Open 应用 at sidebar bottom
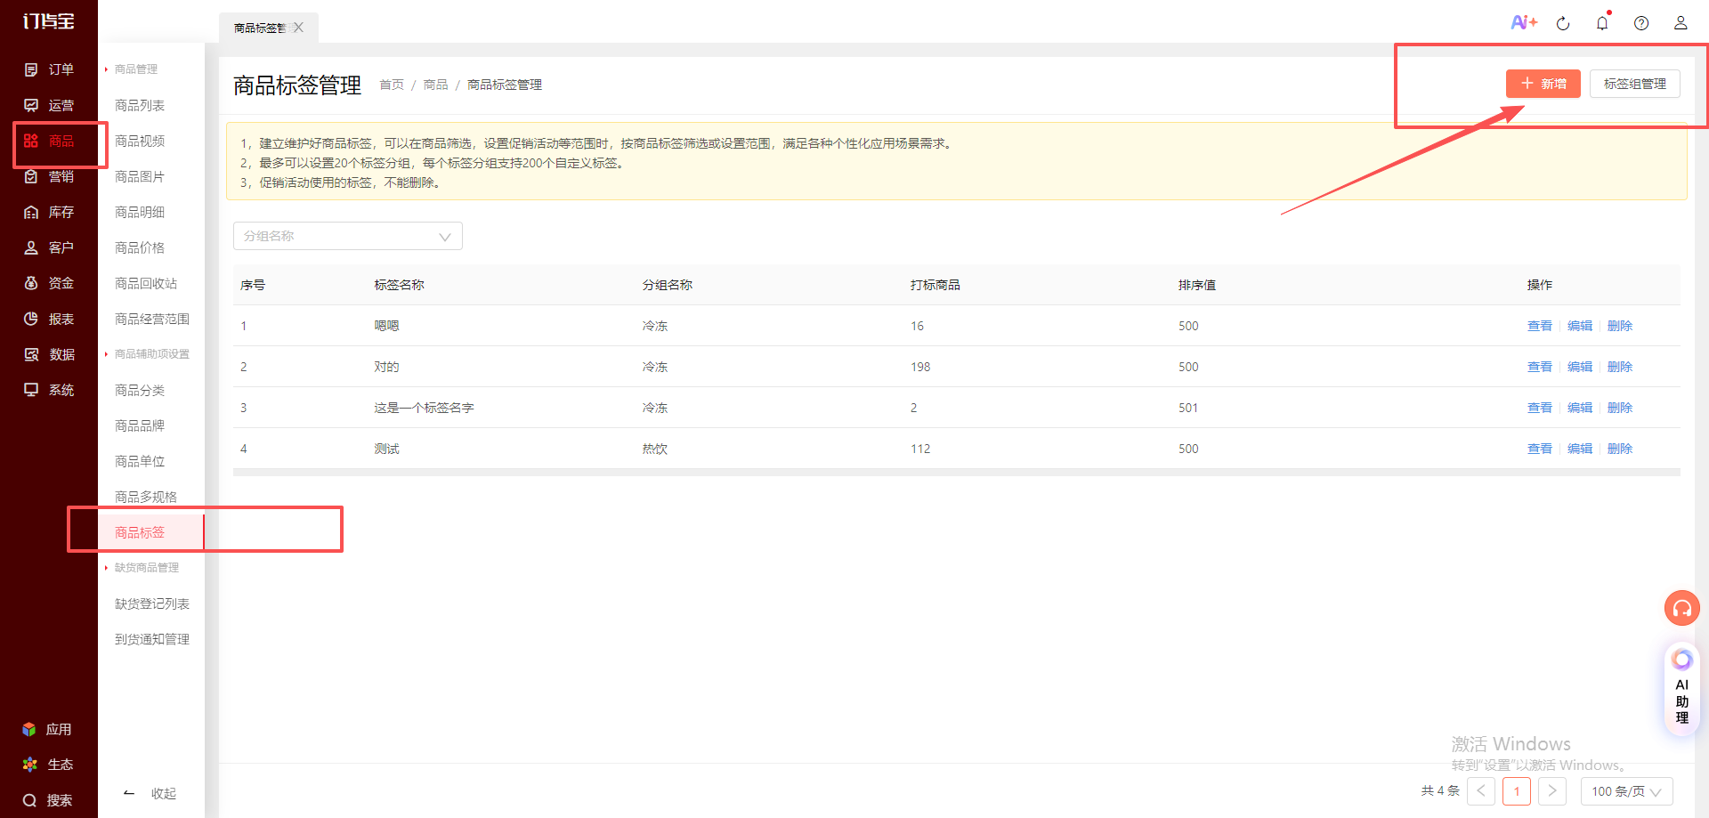The width and height of the screenshot is (1709, 818). pyautogui.click(x=47, y=729)
